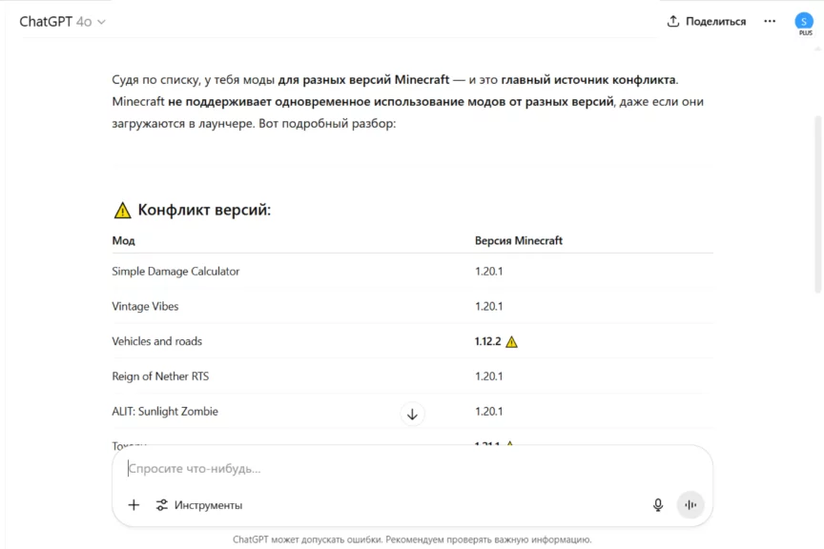The image size is (824, 549).
Task: Click the microphone dictation icon
Action: pos(658,505)
